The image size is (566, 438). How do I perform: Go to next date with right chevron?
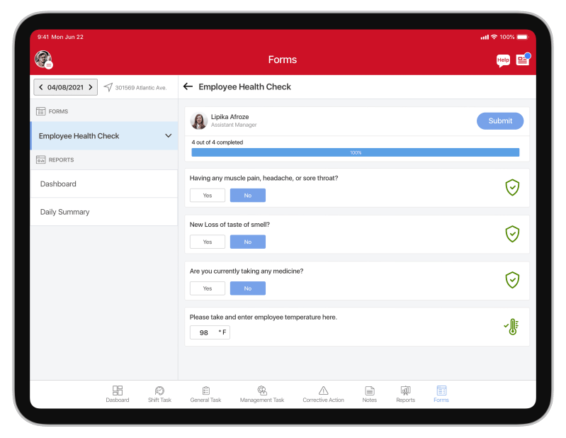(91, 87)
